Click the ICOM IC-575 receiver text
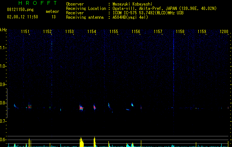232x147 pixels. 148,13
